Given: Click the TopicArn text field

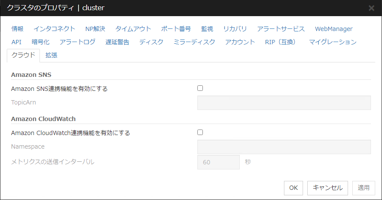Looking at the screenshot, I should click(x=284, y=103).
